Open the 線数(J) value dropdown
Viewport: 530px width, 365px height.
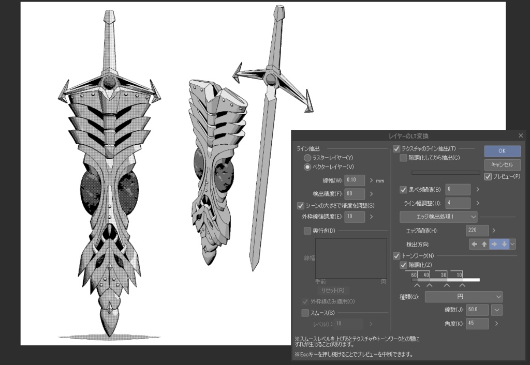[x=496, y=309]
